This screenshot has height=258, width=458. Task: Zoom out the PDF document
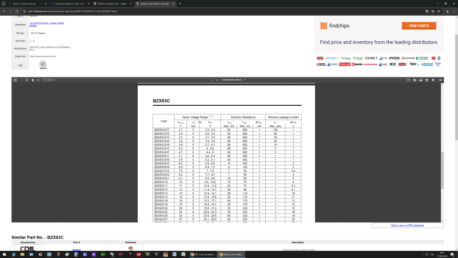212,80
